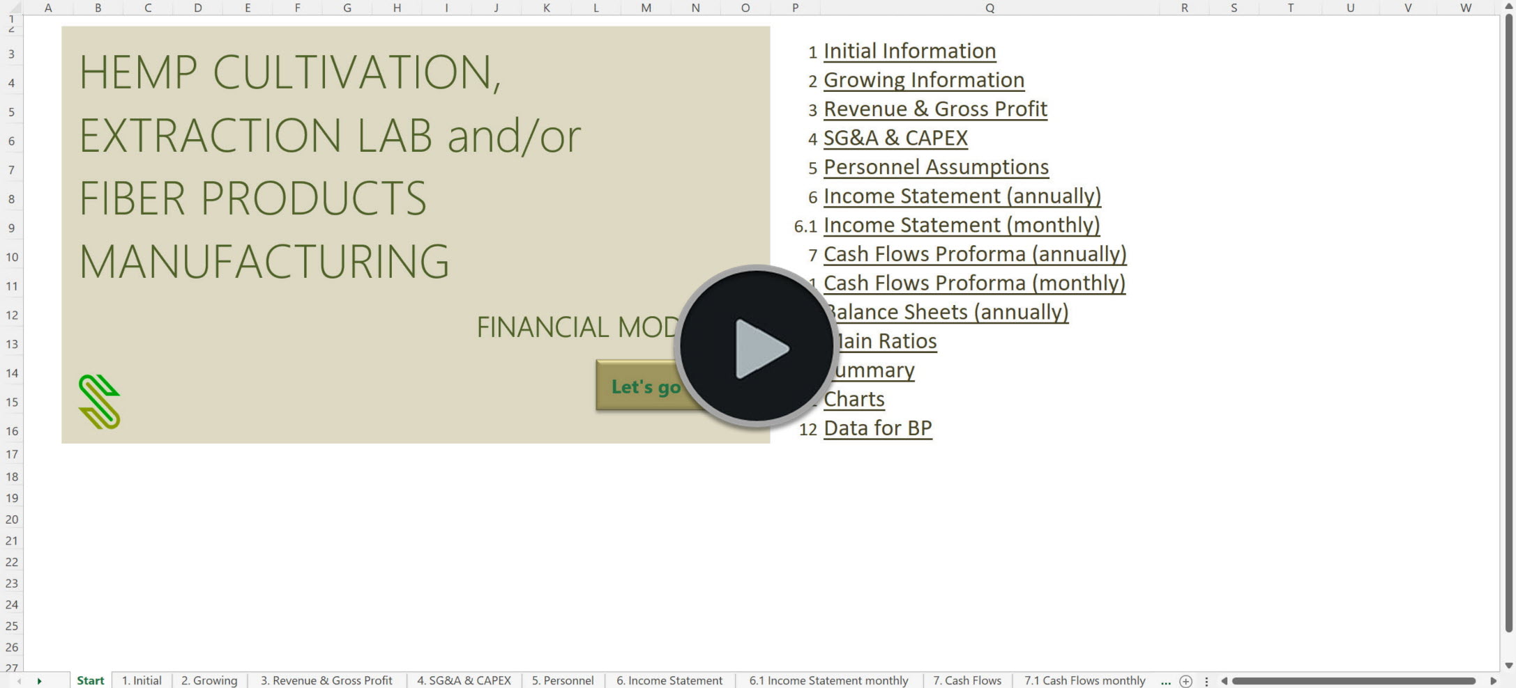Switch to the 7.1 Cash Flows monthly tab
This screenshot has width=1516, height=688.
pos(1084,681)
